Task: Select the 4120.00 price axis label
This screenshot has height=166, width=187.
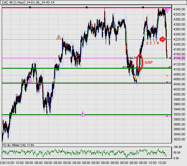Action: [x=179, y=64]
